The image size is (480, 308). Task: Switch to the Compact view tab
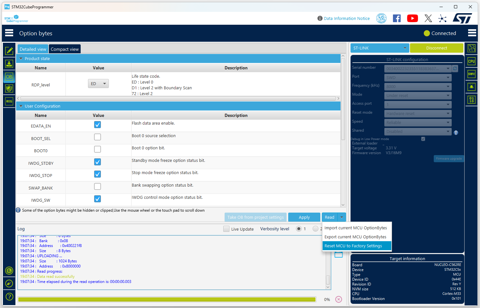click(x=65, y=49)
